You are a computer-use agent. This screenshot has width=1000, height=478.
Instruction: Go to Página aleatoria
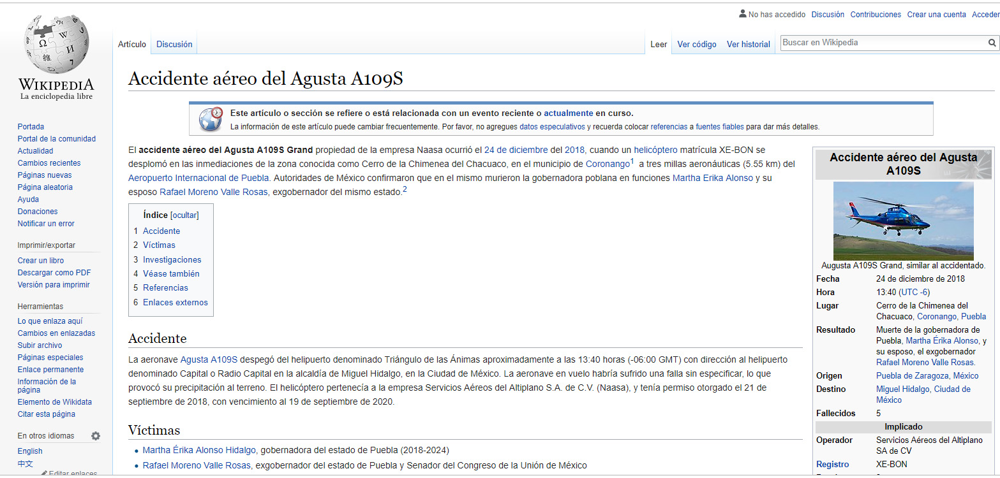pyautogui.click(x=45, y=187)
